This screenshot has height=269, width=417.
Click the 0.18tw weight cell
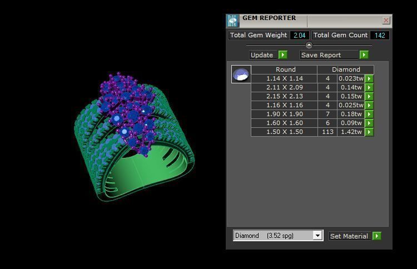[351, 114]
